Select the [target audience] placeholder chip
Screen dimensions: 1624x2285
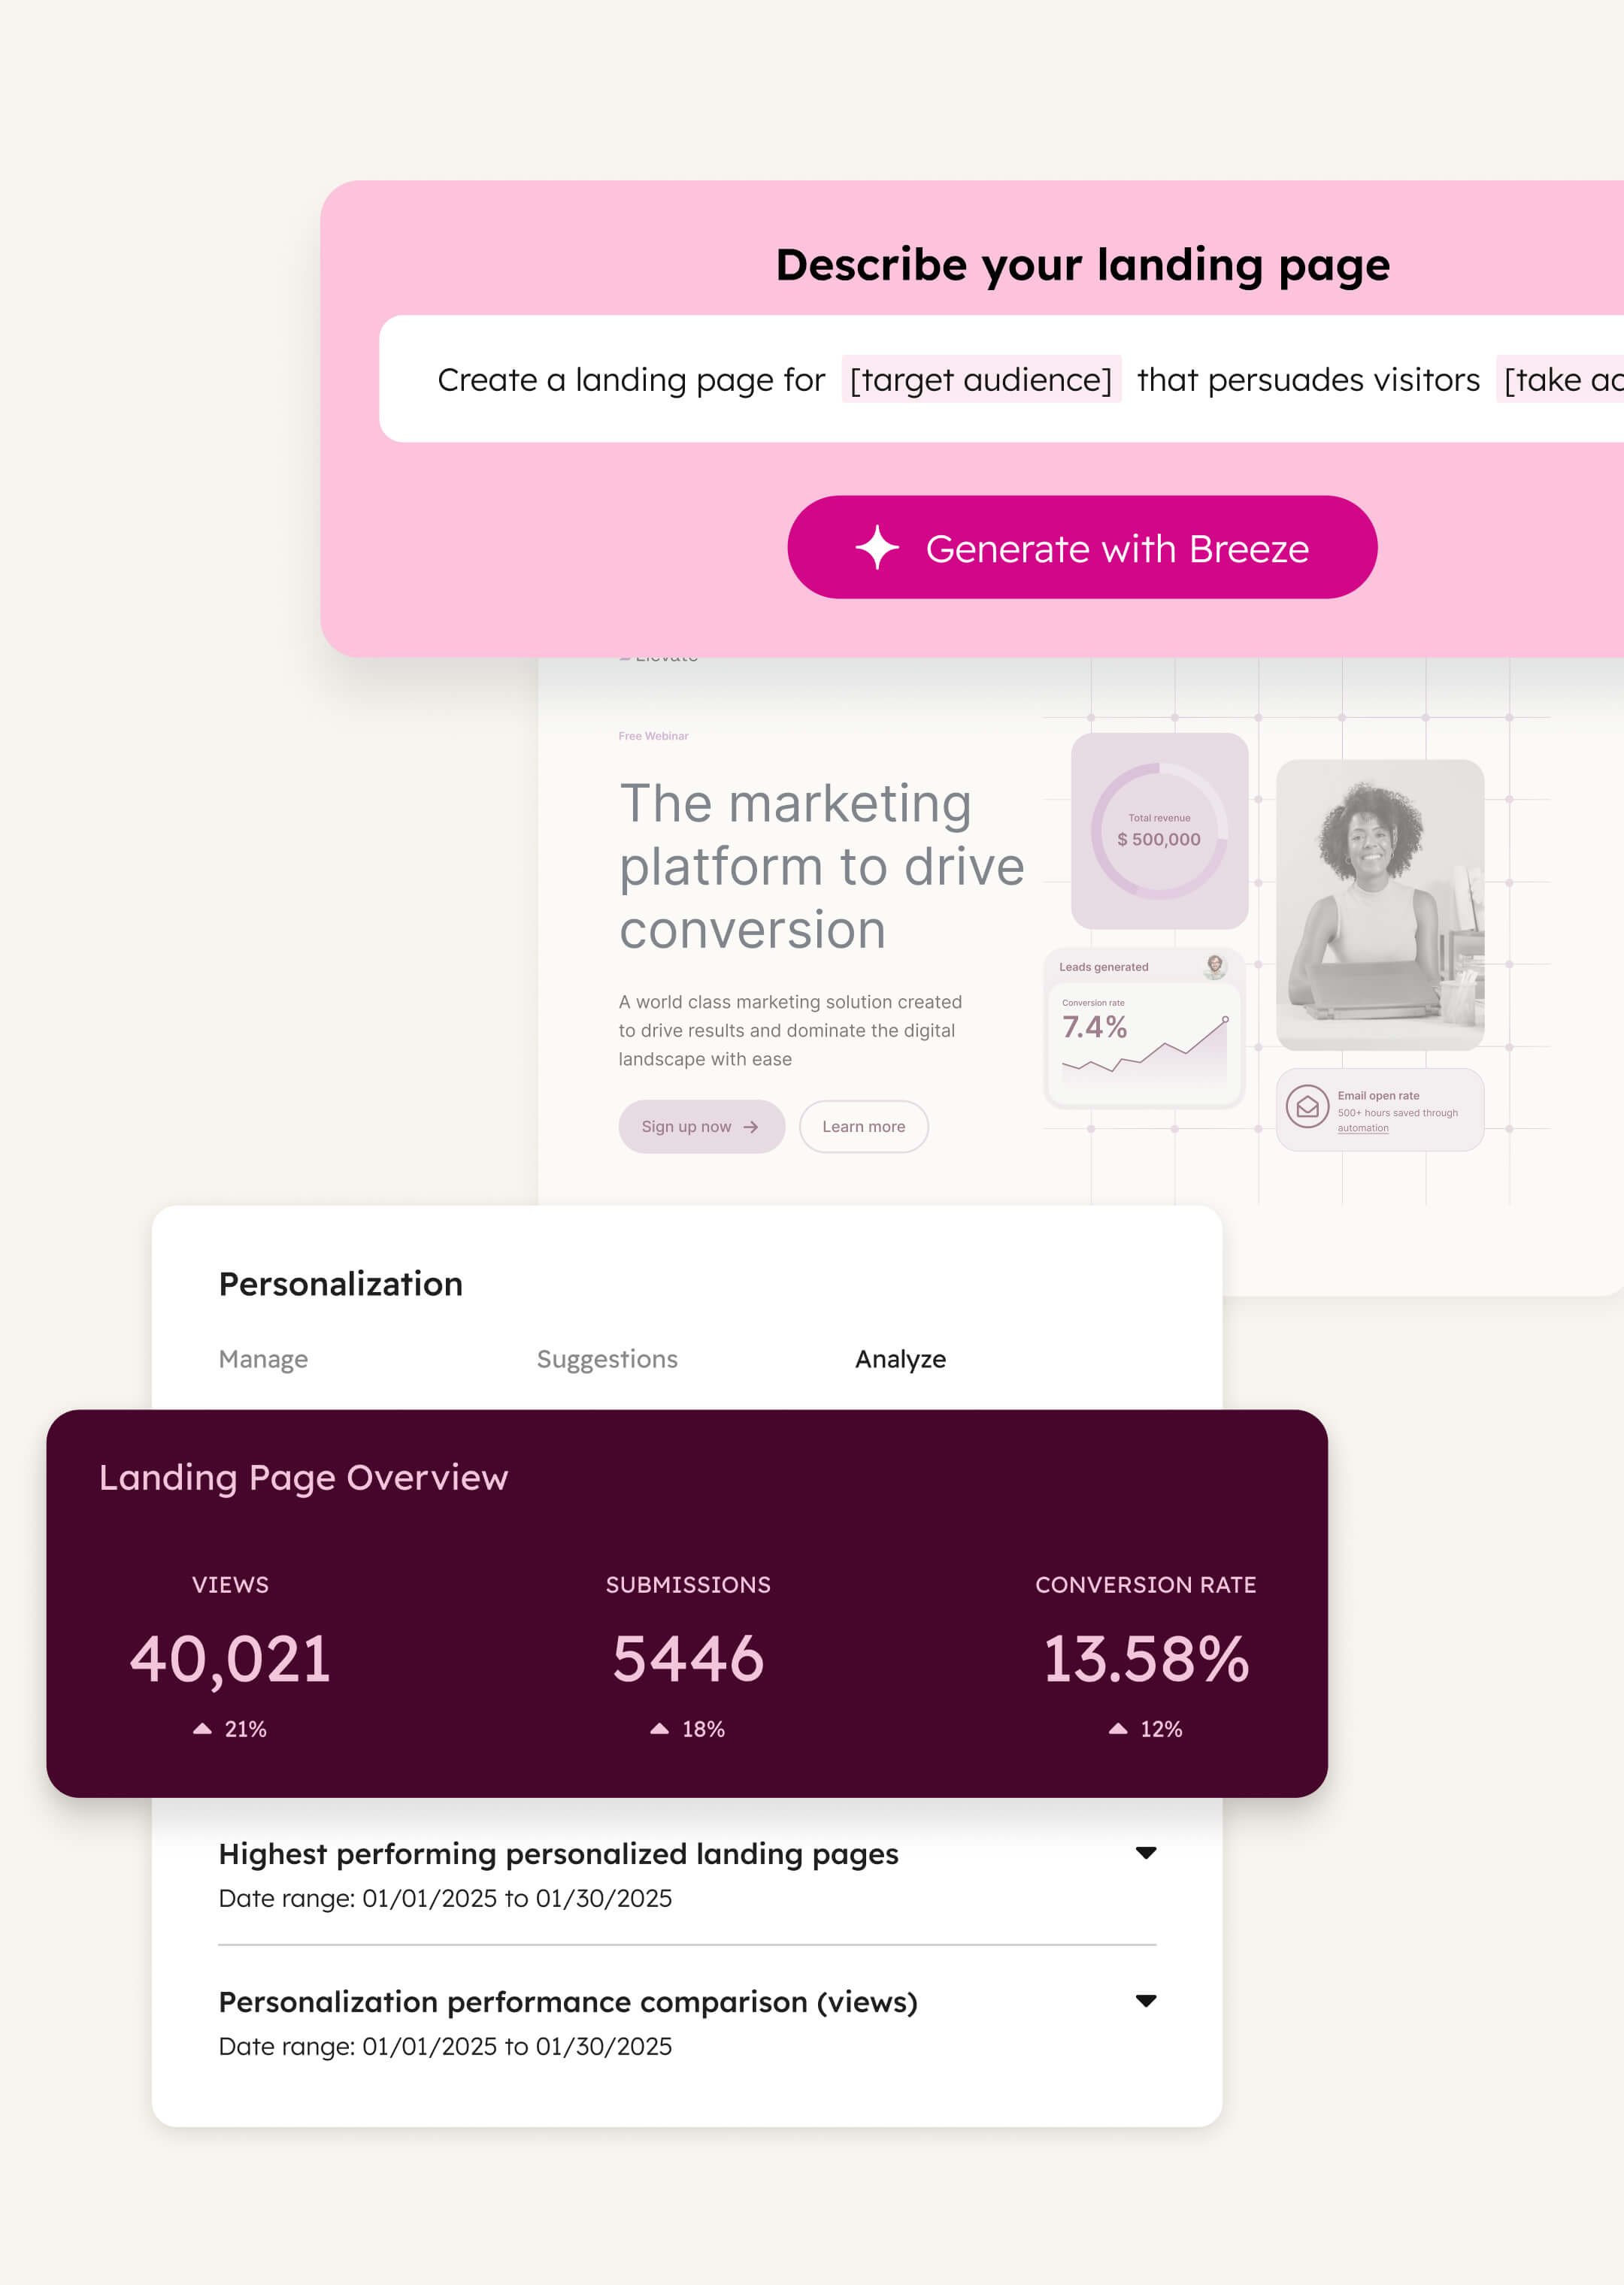click(x=980, y=380)
